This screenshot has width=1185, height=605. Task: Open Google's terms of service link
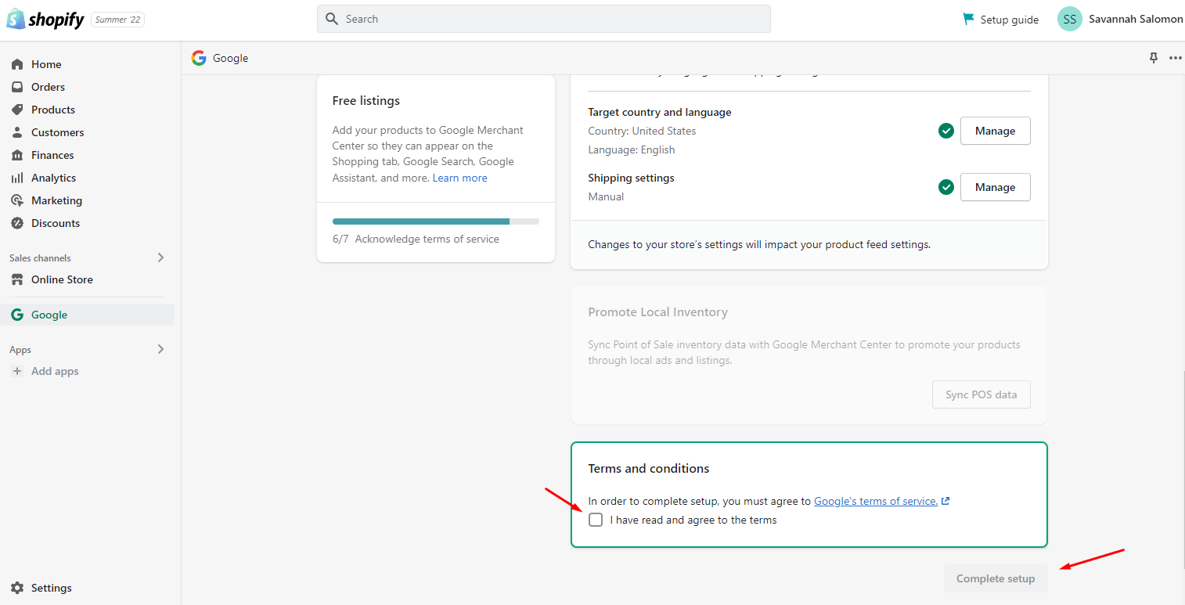[876, 501]
